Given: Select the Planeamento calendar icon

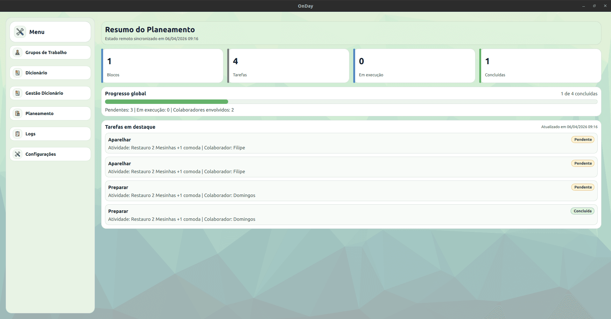Looking at the screenshot, I should tap(18, 113).
